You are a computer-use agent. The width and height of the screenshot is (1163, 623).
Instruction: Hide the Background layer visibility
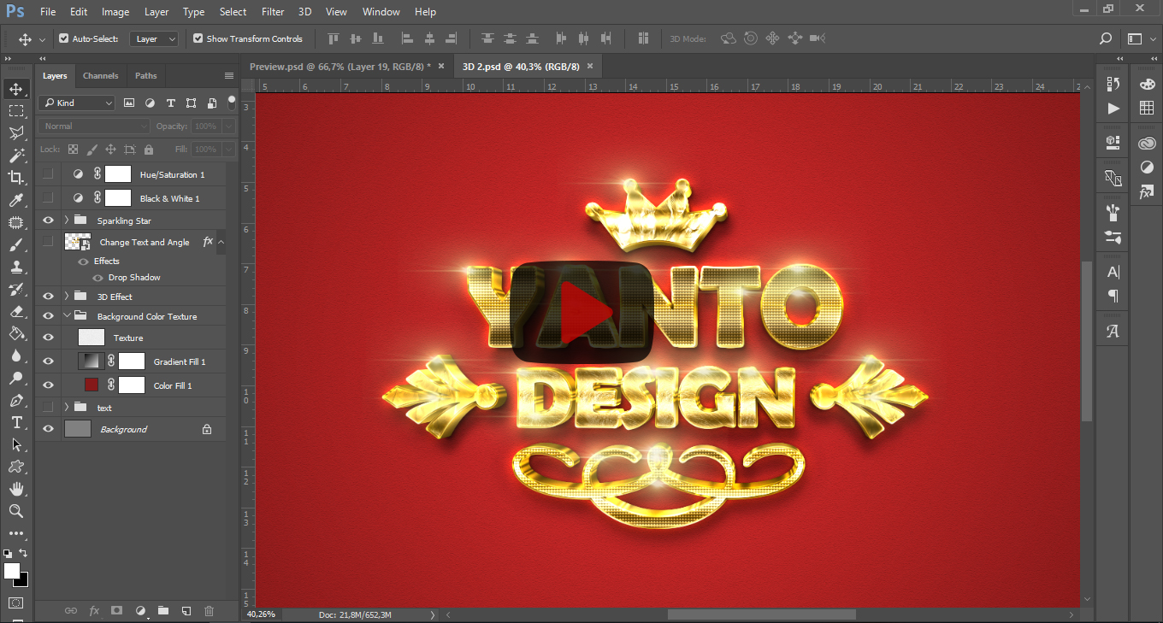tap(48, 429)
